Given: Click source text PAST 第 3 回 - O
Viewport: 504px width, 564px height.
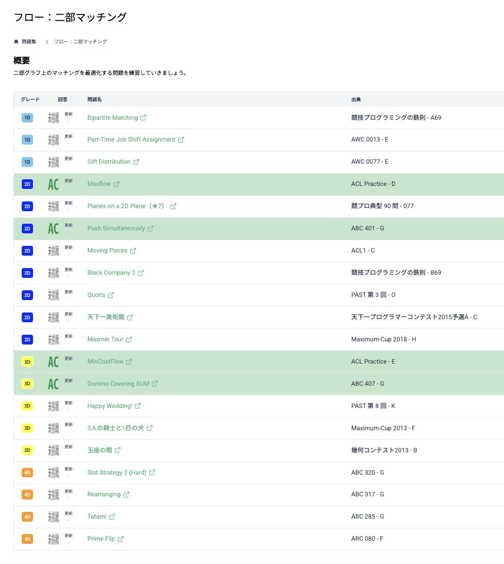Looking at the screenshot, I should click(x=373, y=295).
